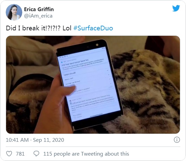Click the Twitter bird logo
The width and height of the screenshot is (186, 161).
[176, 8]
